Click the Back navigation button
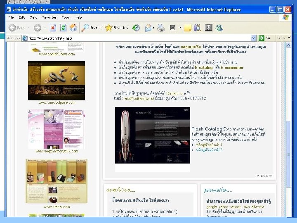297x223 pixels. [16, 28]
